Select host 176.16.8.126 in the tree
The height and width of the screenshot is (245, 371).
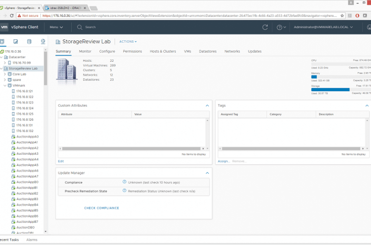(x=25, y=120)
